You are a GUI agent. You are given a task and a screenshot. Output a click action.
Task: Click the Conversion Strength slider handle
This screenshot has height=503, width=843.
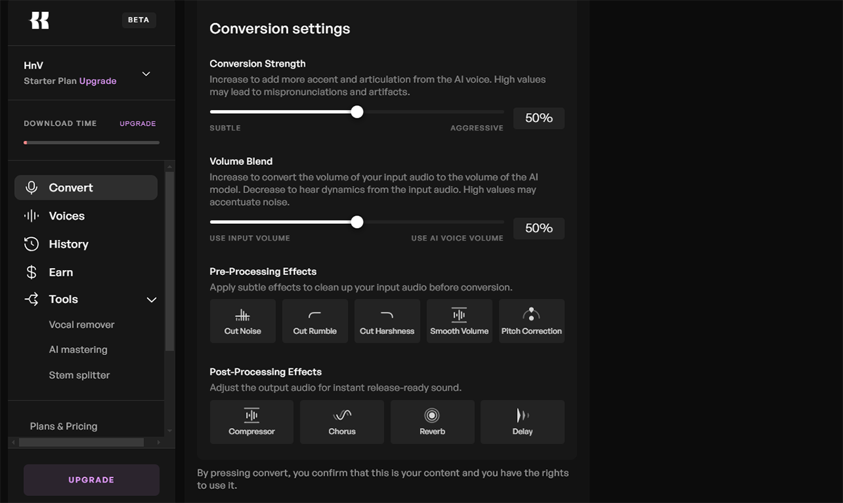357,112
